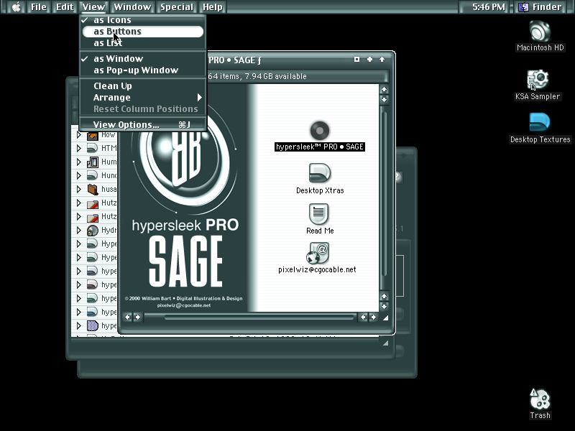Screen dimensions: 575x431
Task: Select the Desktop Xtras folder icon
Action: click(x=320, y=172)
